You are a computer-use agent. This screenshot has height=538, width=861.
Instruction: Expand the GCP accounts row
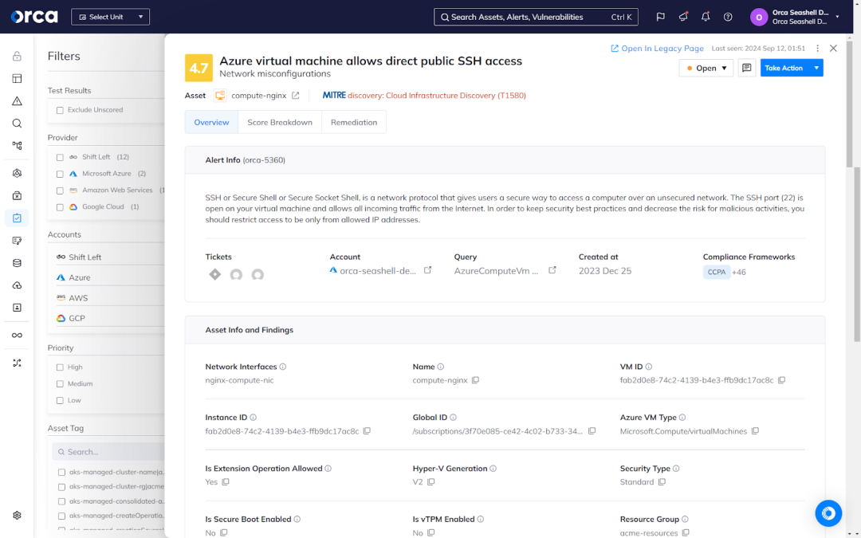[x=110, y=318]
